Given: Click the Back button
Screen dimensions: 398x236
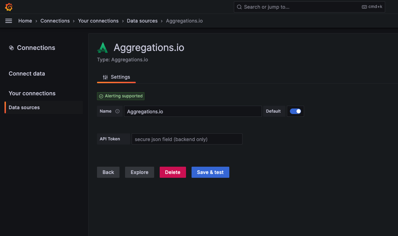Looking at the screenshot, I should tap(108, 172).
